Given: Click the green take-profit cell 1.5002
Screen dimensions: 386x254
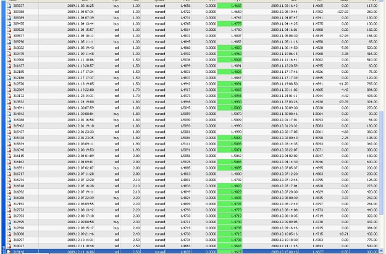Looking at the screenshot, I should tap(230, 60).
